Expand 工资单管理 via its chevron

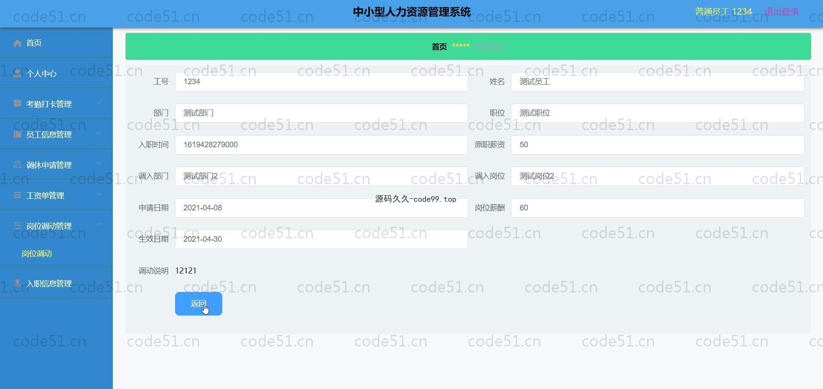point(99,194)
